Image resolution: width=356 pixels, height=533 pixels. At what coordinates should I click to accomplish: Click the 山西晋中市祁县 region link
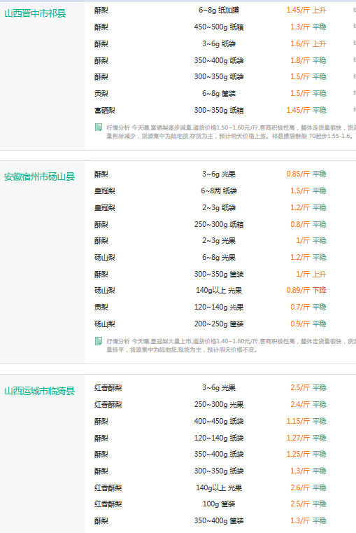[x=35, y=13]
